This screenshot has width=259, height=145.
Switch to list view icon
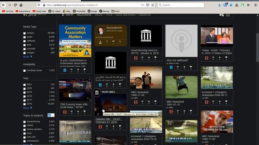click(x=228, y=15)
